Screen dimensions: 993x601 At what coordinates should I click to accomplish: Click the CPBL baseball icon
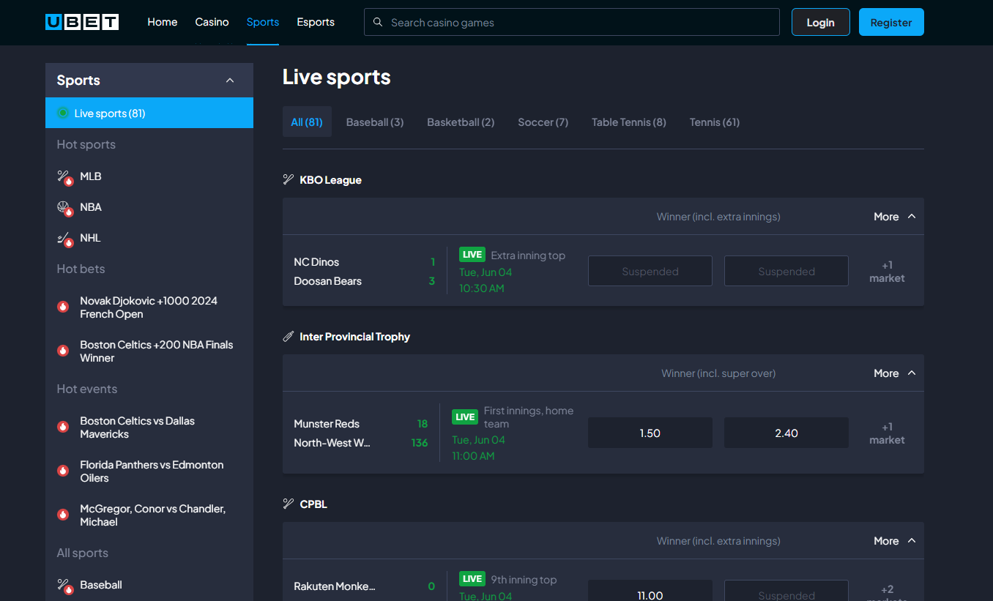click(289, 504)
